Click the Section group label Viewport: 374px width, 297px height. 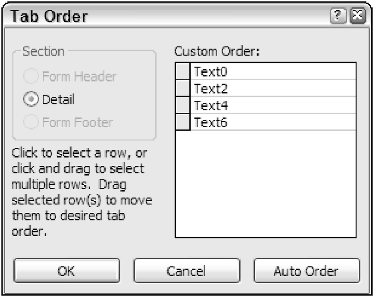tap(43, 51)
